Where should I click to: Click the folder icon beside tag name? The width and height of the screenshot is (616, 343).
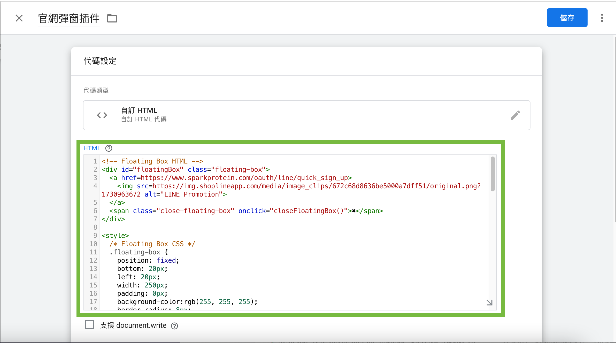(x=112, y=18)
